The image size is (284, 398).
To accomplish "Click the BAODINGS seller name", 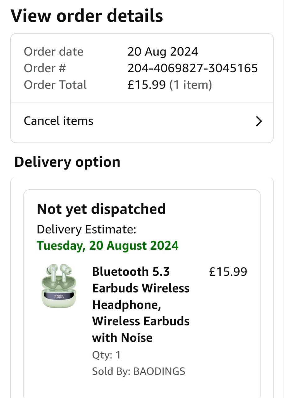I will click(x=159, y=371).
